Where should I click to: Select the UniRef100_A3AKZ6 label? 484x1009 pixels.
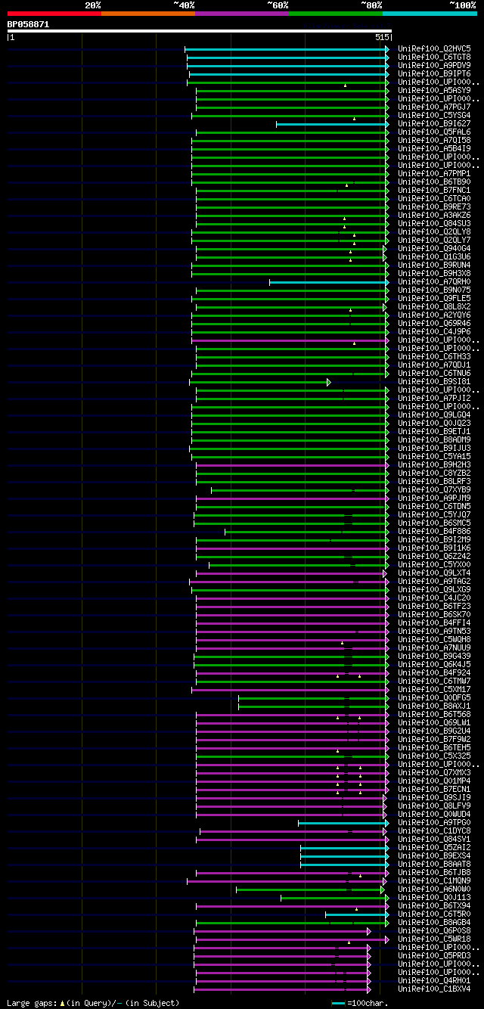click(434, 215)
